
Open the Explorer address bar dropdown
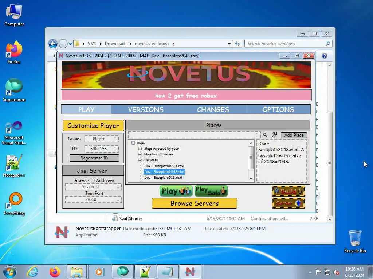[229, 44]
